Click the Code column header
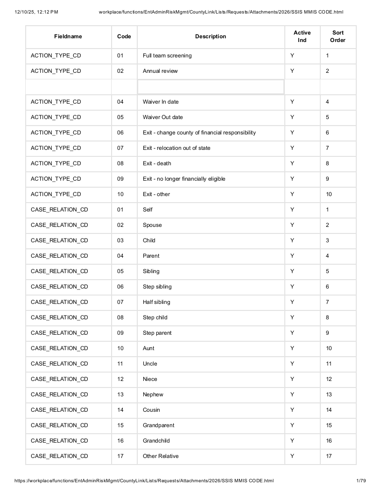Image resolution: width=381 pixels, height=493 pixels. tap(124, 37)
